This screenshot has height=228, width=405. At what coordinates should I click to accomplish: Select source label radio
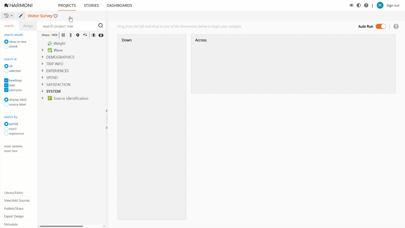point(6,104)
